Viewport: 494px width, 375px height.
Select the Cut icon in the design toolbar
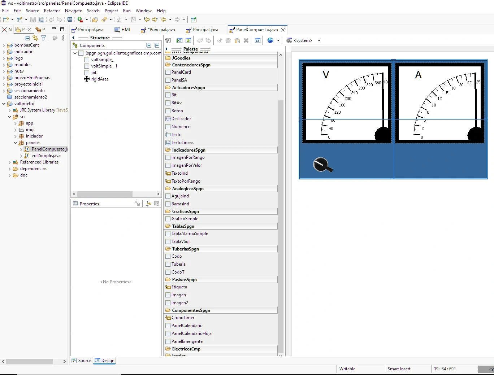tap(220, 40)
